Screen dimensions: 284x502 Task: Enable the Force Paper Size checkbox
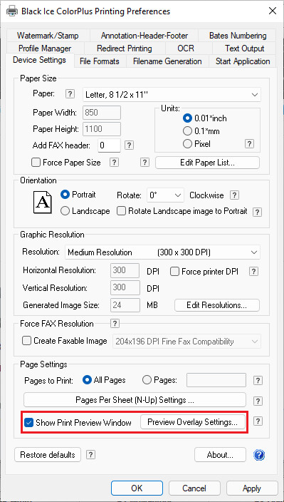tap(36, 163)
